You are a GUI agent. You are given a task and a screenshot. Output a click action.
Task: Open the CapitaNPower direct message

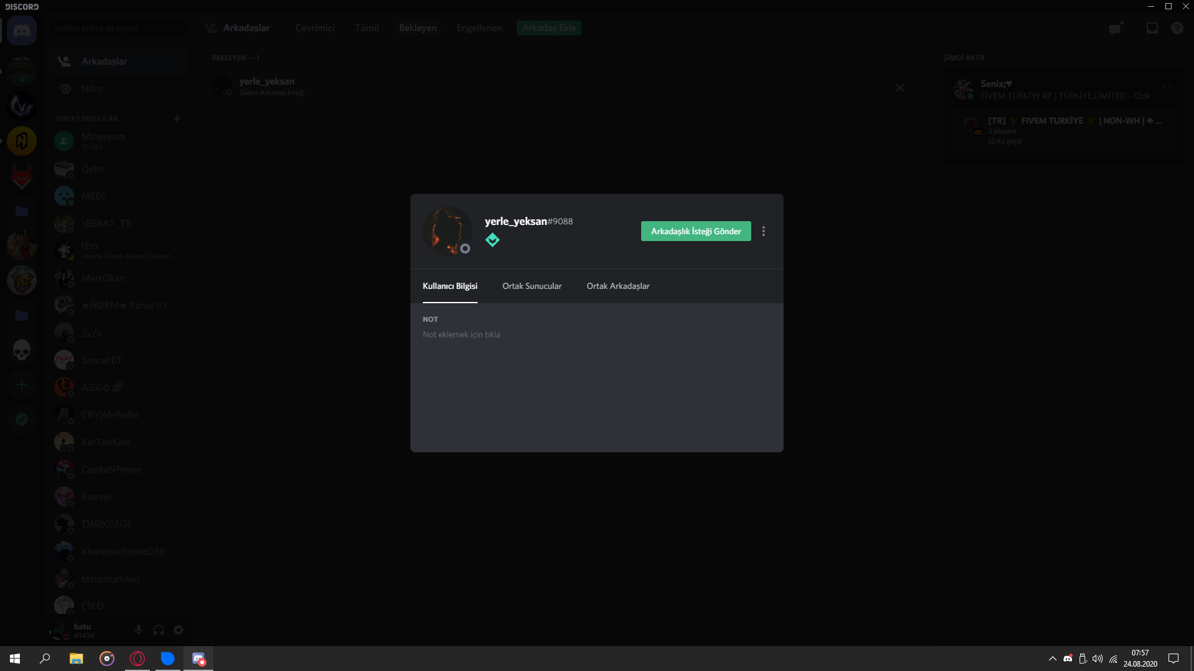tap(118, 470)
